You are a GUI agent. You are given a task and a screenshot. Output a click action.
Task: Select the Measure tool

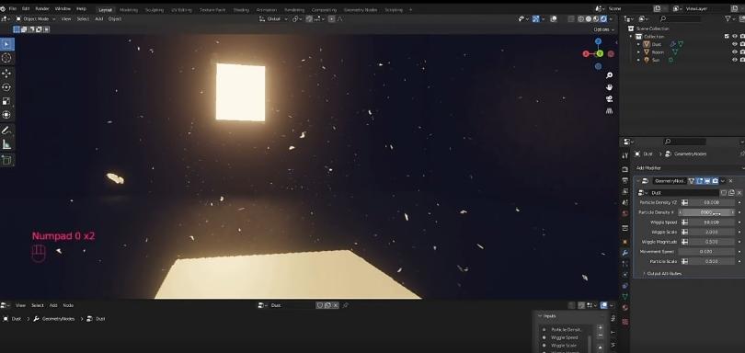[x=6, y=144]
